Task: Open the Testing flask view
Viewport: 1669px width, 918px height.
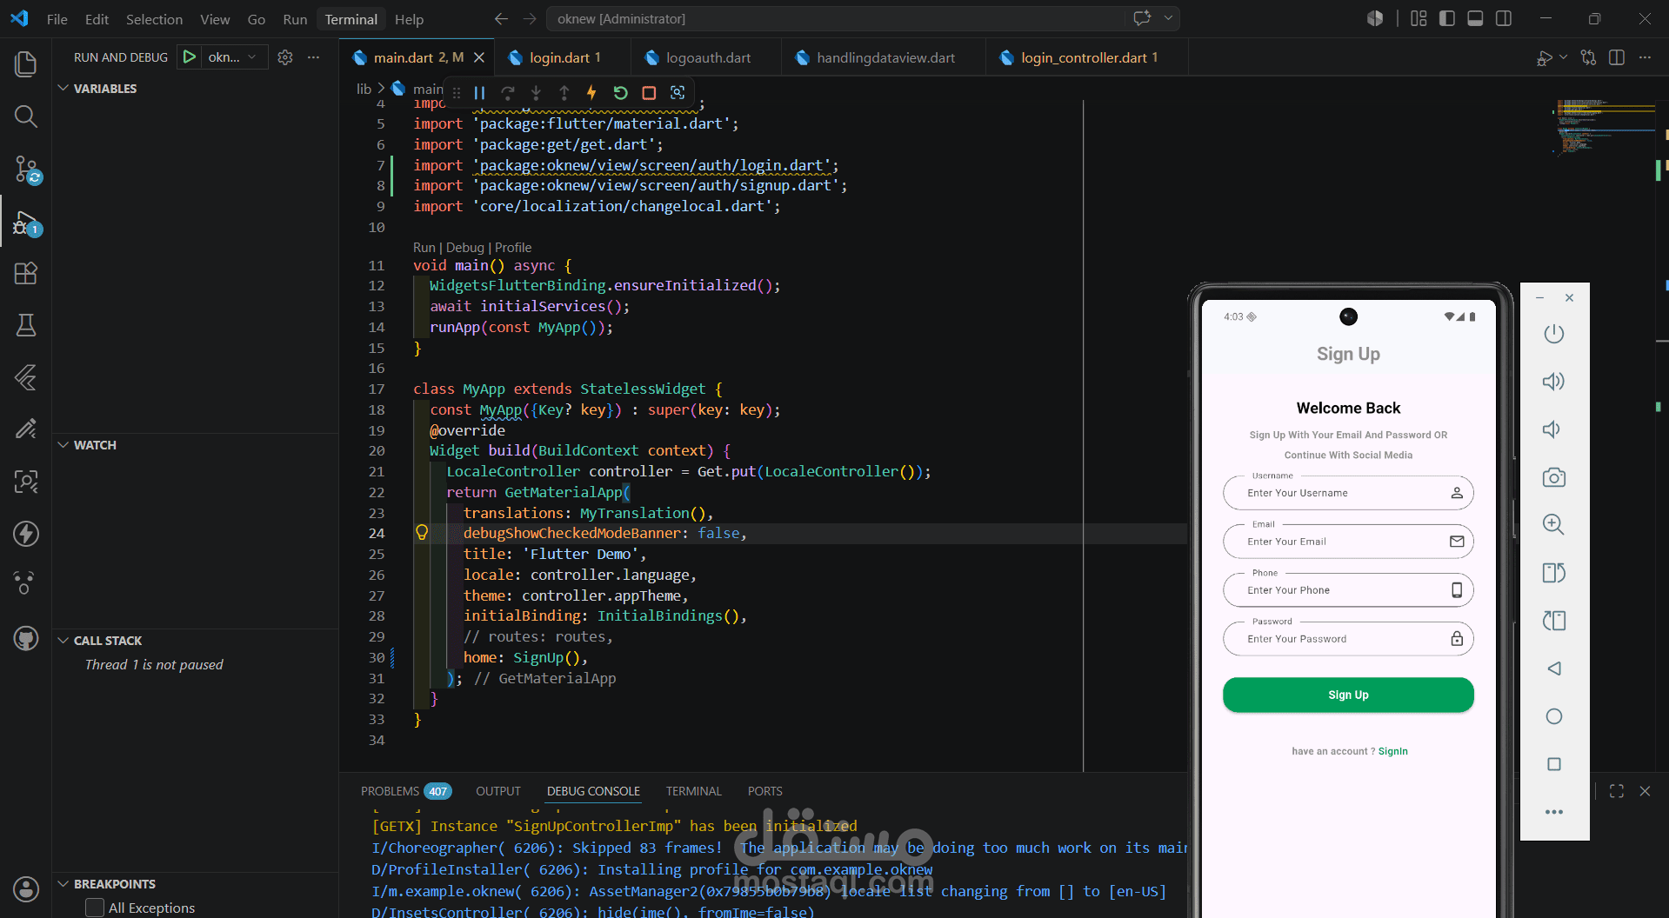Action: (x=26, y=325)
